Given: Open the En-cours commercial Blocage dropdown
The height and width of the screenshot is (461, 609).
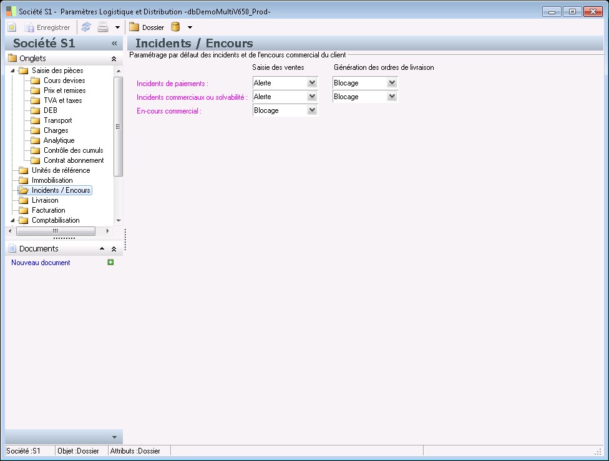Looking at the screenshot, I should [312, 110].
